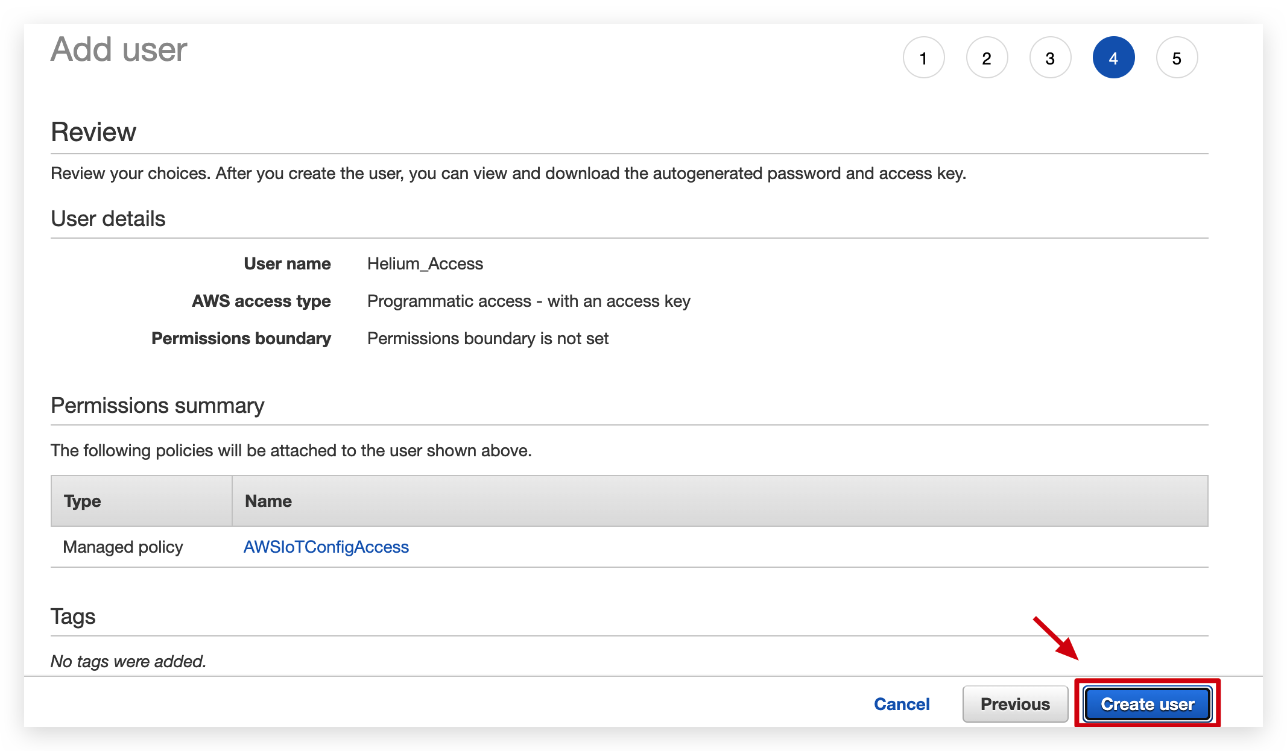Viewport: 1287px width, 751px height.
Task: Click the Helium_Access user name value
Action: coord(425,263)
